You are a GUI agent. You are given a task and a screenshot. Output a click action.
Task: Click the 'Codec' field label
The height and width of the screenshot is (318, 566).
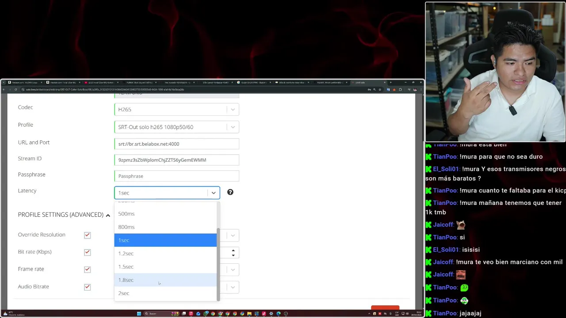pyautogui.click(x=25, y=107)
